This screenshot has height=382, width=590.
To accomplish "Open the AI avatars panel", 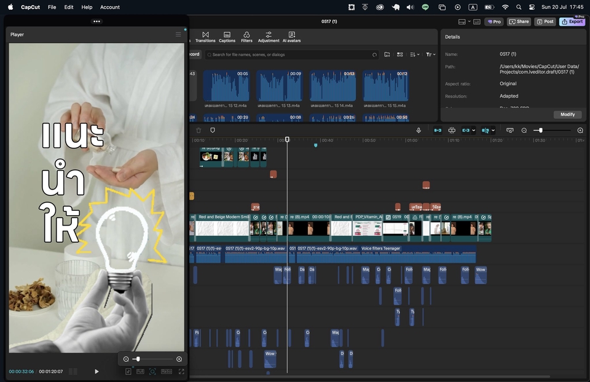I will pos(291,37).
